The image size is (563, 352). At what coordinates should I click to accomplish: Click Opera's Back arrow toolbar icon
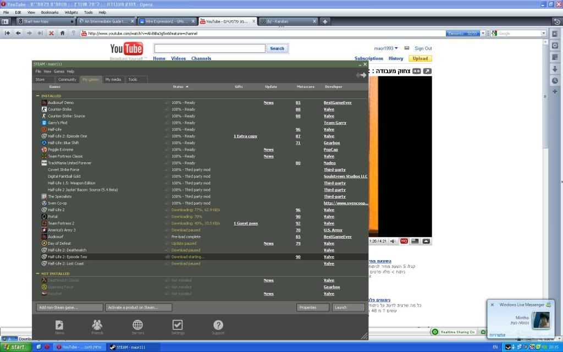(18, 33)
